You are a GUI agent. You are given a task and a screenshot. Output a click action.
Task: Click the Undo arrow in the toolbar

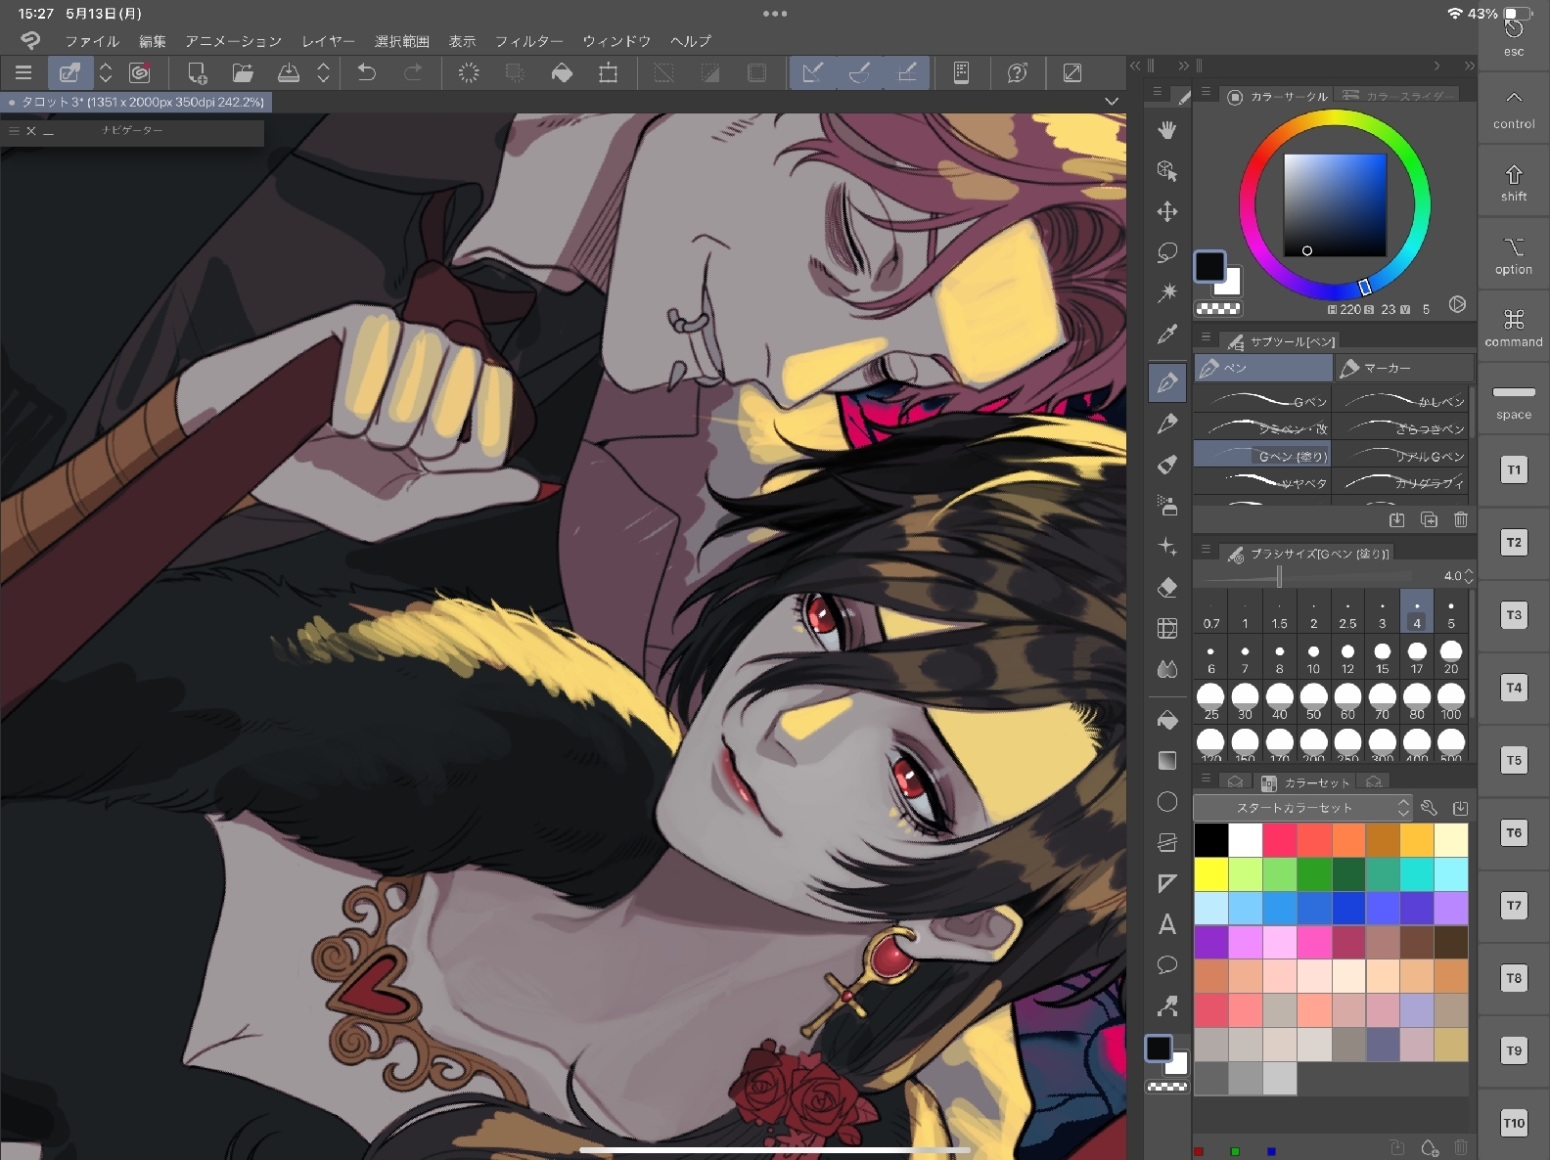coord(367,72)
